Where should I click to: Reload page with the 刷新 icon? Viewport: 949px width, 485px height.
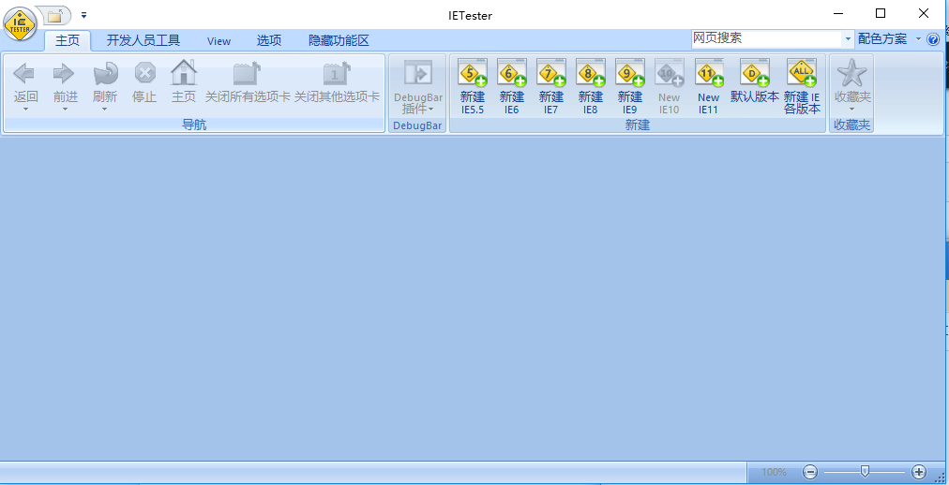[105, 74]
